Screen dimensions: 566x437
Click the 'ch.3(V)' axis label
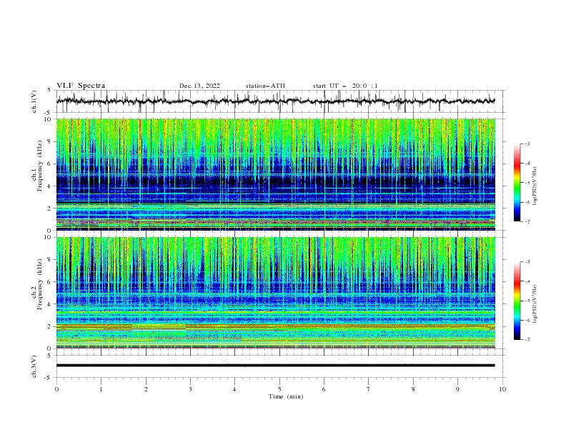34,366
